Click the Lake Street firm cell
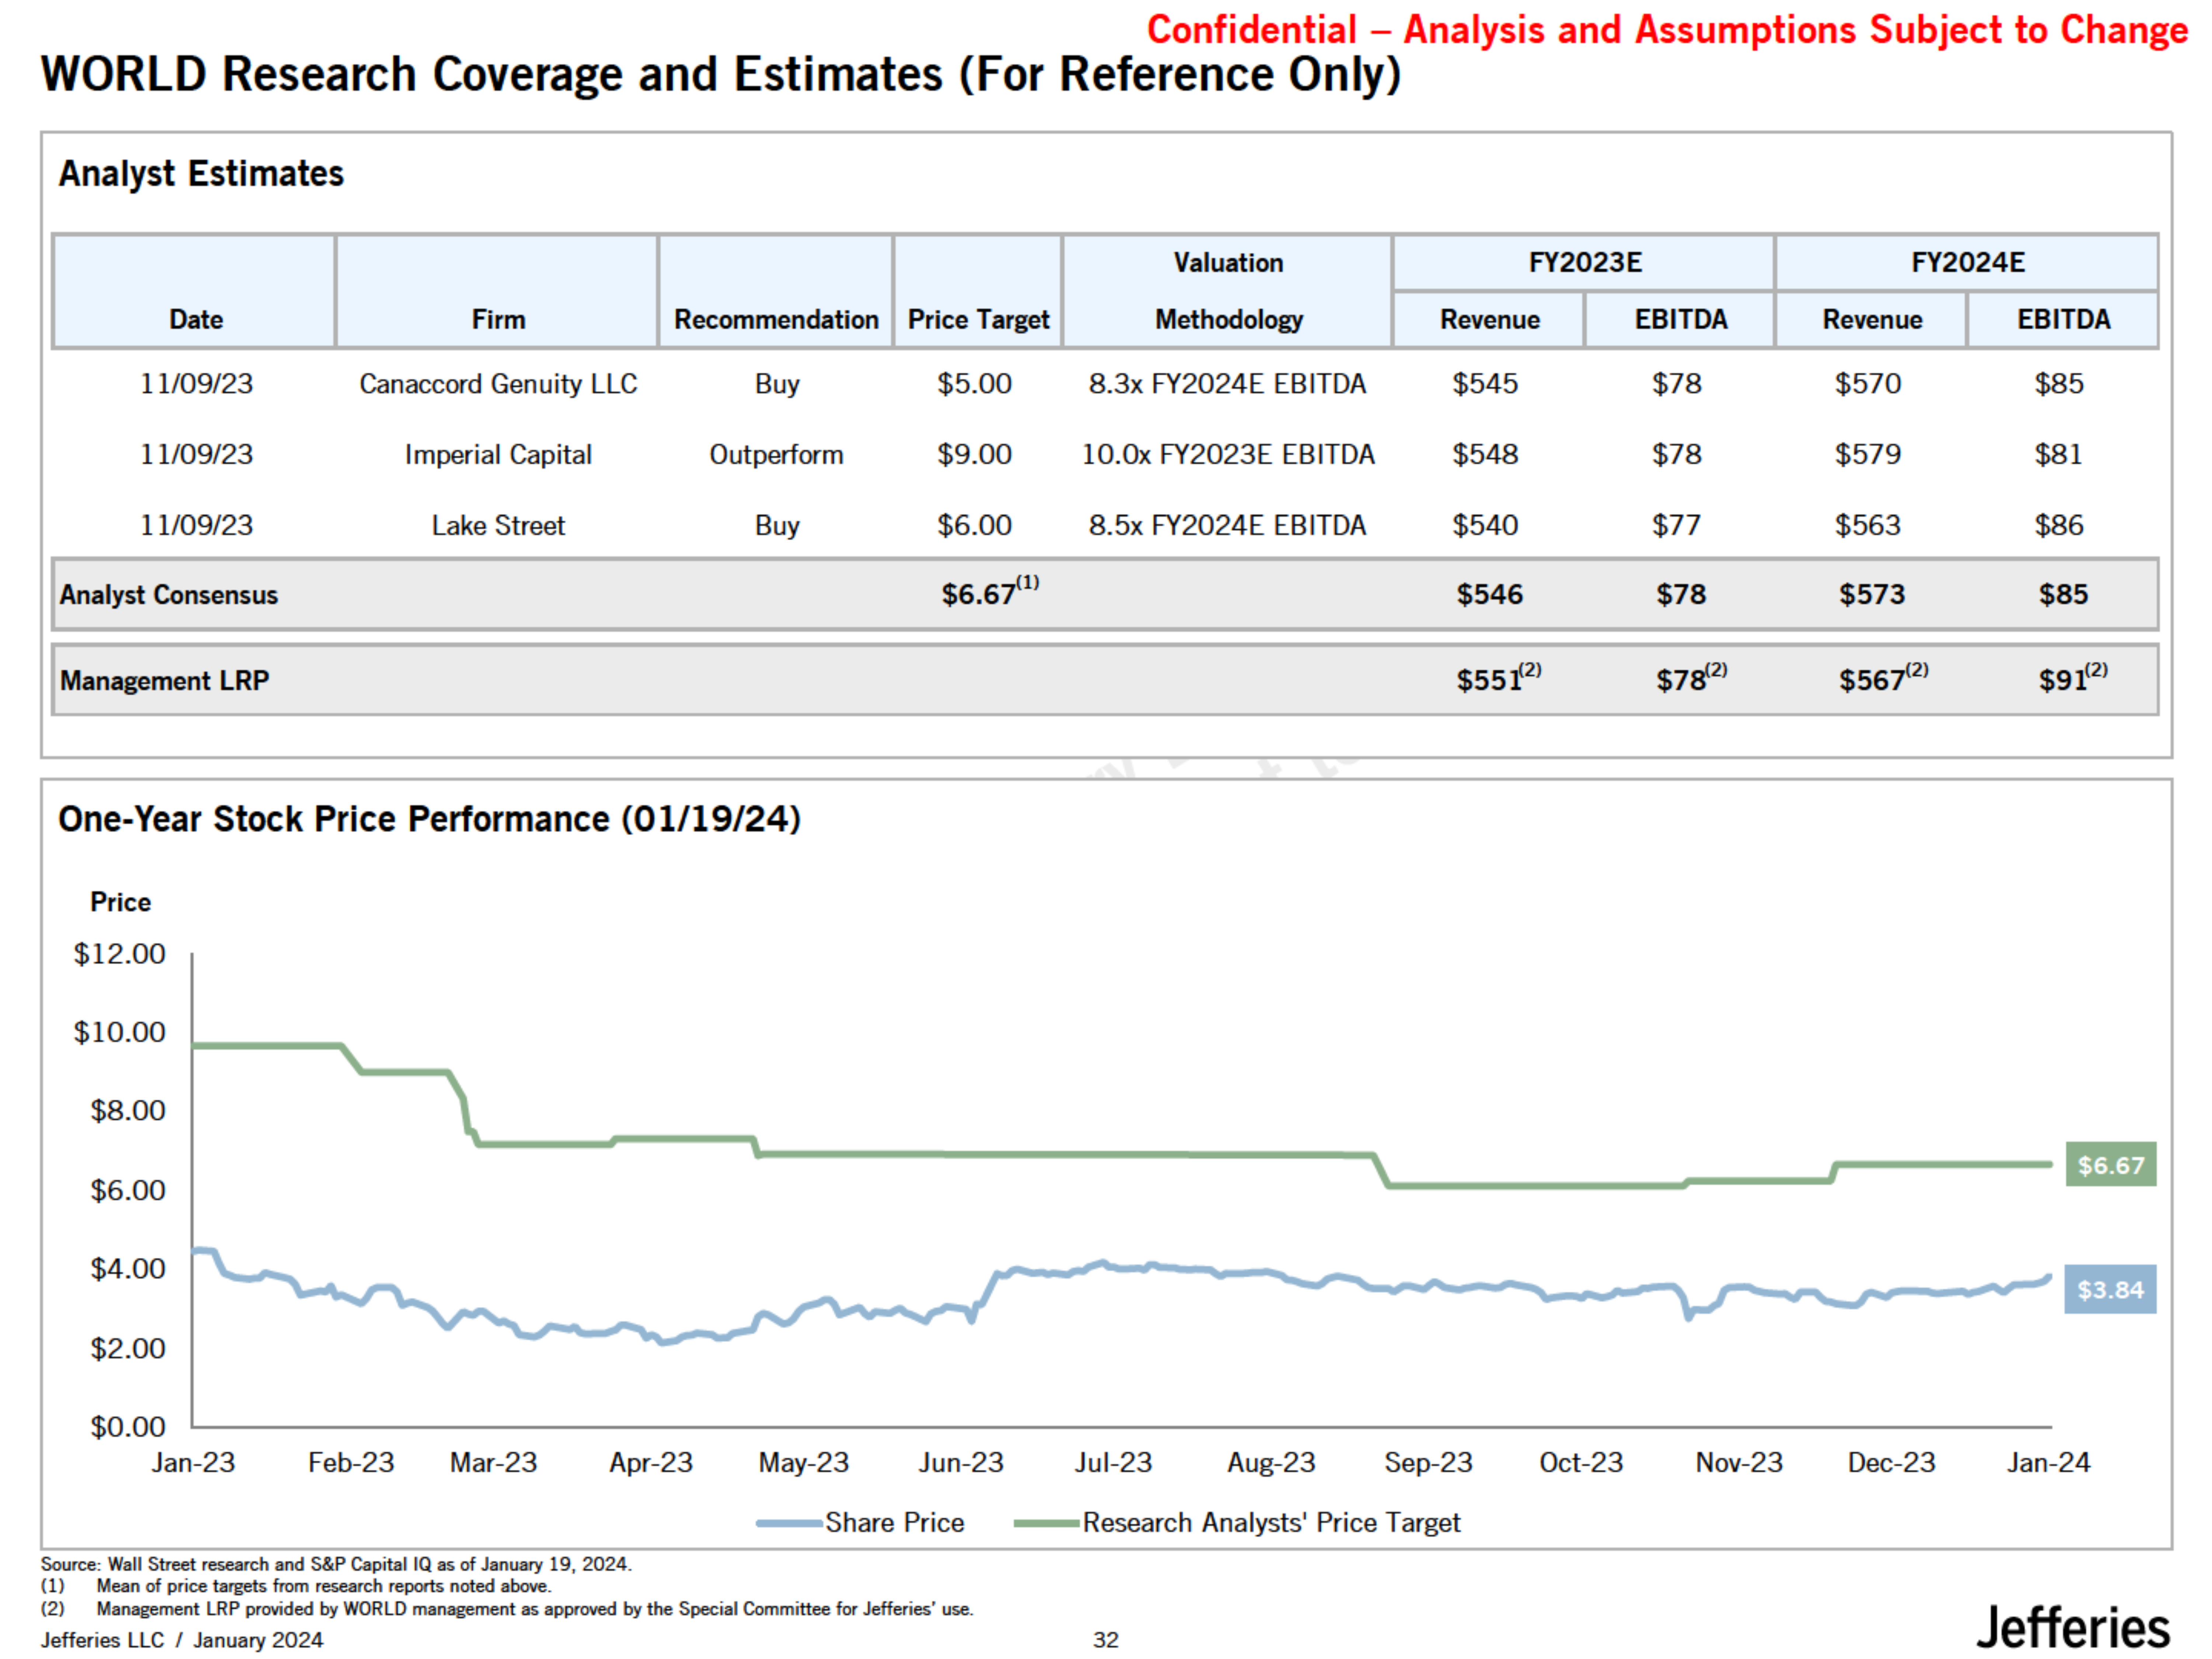The height and width of the screenshot is (1659, 2212). click(x=498, y=525)
